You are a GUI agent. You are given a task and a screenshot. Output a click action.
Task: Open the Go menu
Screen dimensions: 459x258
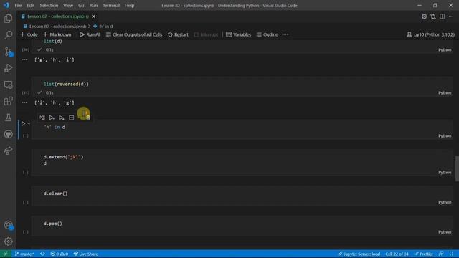pos(81,6)
